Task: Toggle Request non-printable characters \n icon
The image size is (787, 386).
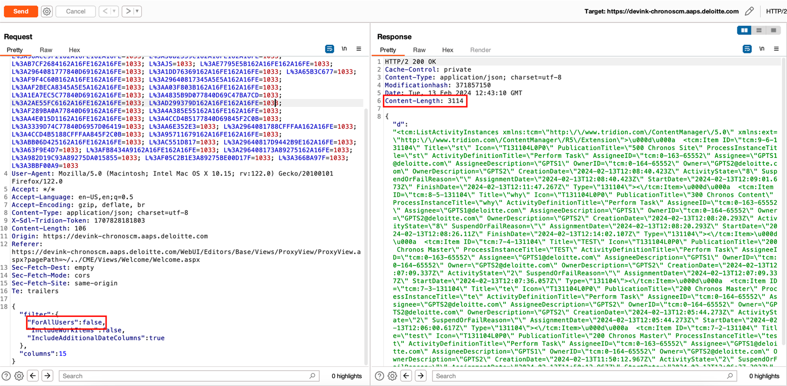Action: pos(344,49)
